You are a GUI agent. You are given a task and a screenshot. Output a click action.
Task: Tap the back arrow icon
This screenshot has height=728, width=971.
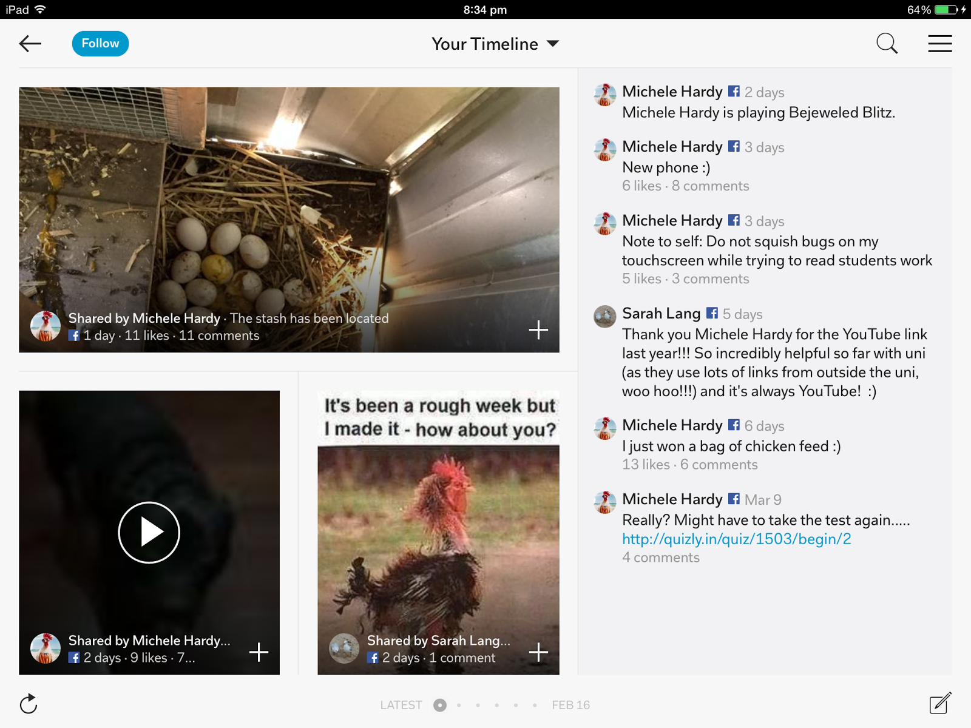[30, 44]
